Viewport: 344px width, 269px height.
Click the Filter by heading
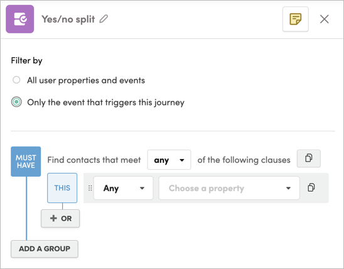[x=26, y=60]
